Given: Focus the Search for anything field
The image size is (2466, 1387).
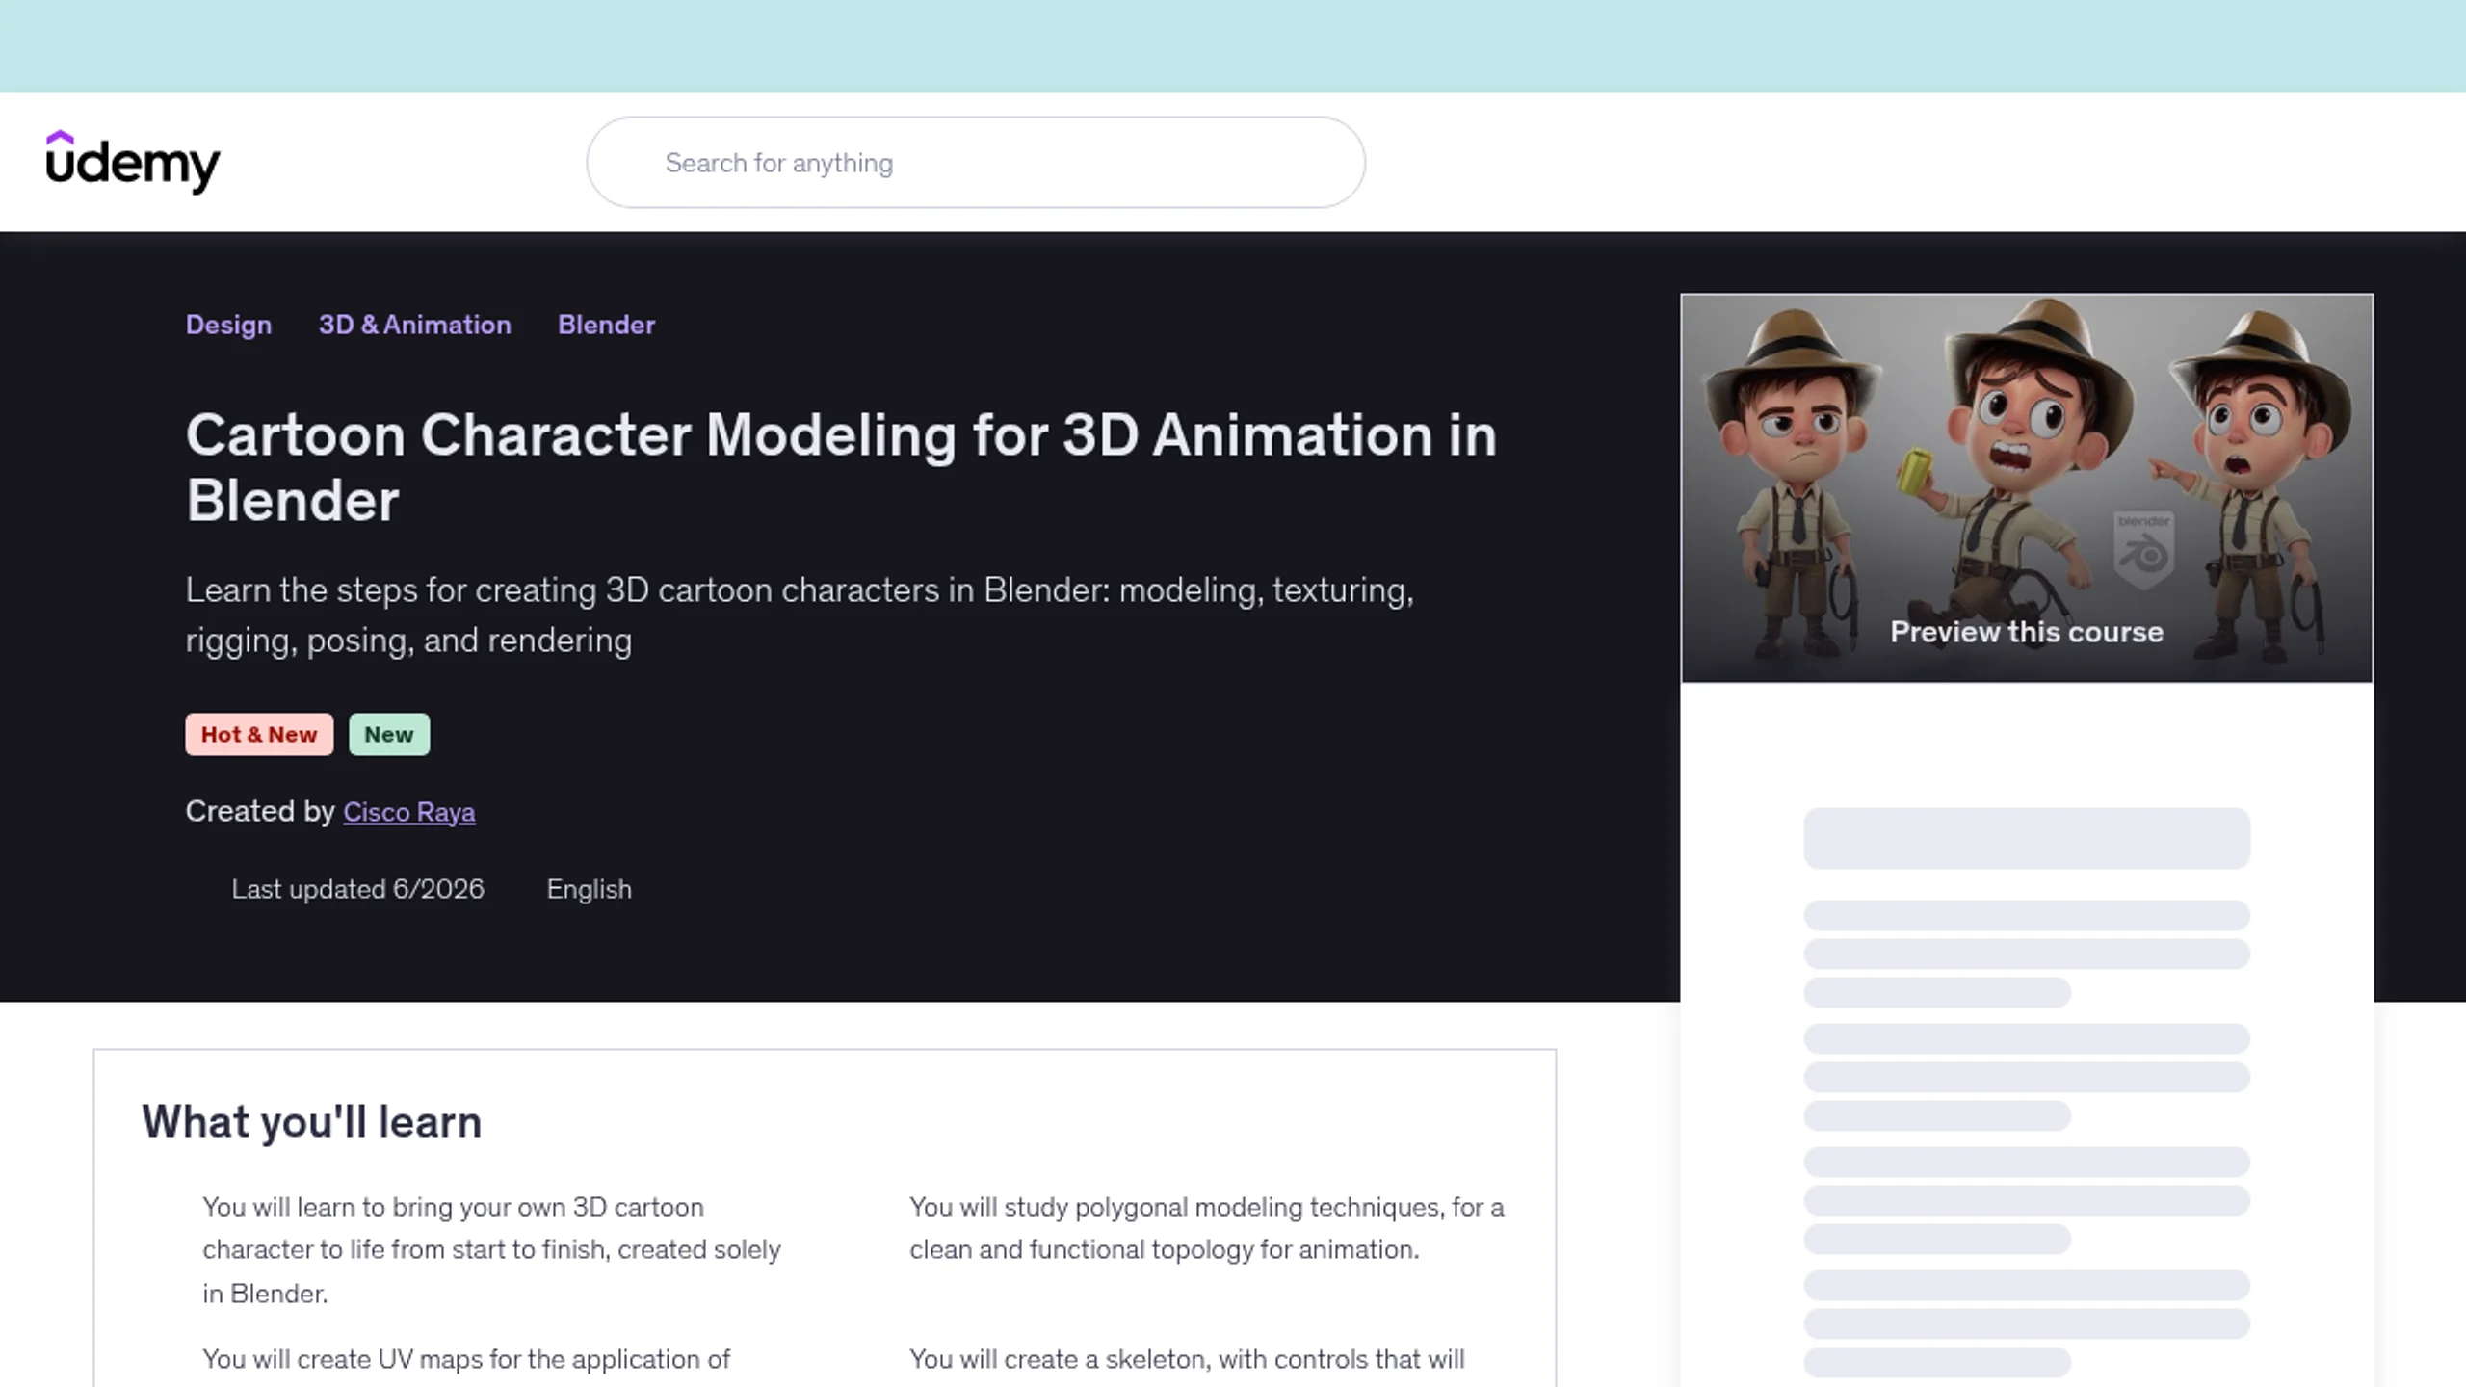Looking at the screenshot, I should point(976,163).
